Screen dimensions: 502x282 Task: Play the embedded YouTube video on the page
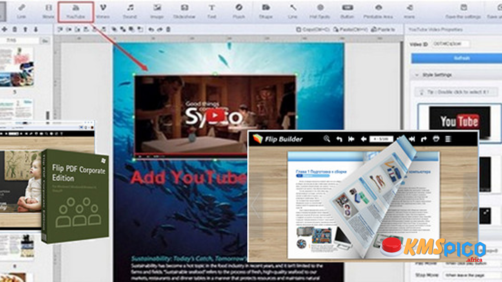click(x=215, y=115)
